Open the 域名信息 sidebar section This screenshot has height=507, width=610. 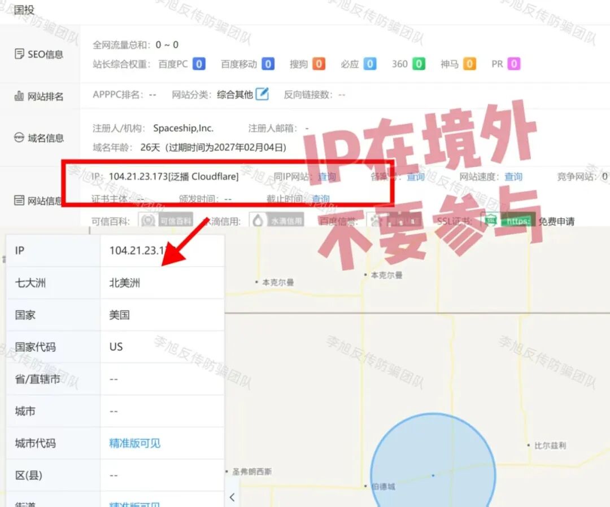pos(37,138)
